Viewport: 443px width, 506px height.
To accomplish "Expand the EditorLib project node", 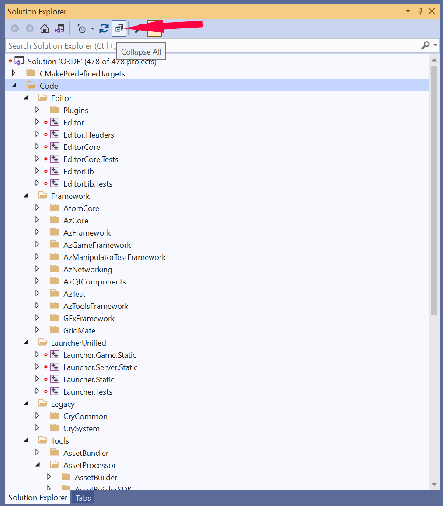I will (x=37, y=171).
